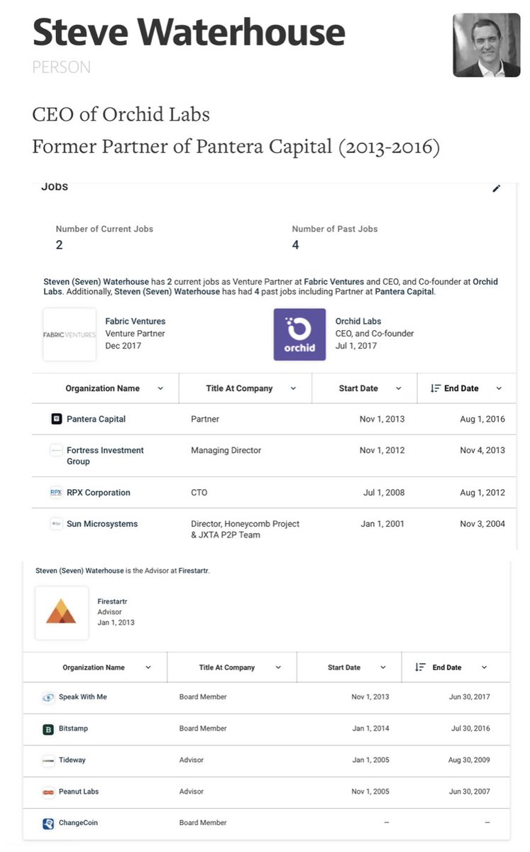Viewport: 530px width, 852px height.
Task: Click the Steve Waterhouse page heading
Action: 189,32
